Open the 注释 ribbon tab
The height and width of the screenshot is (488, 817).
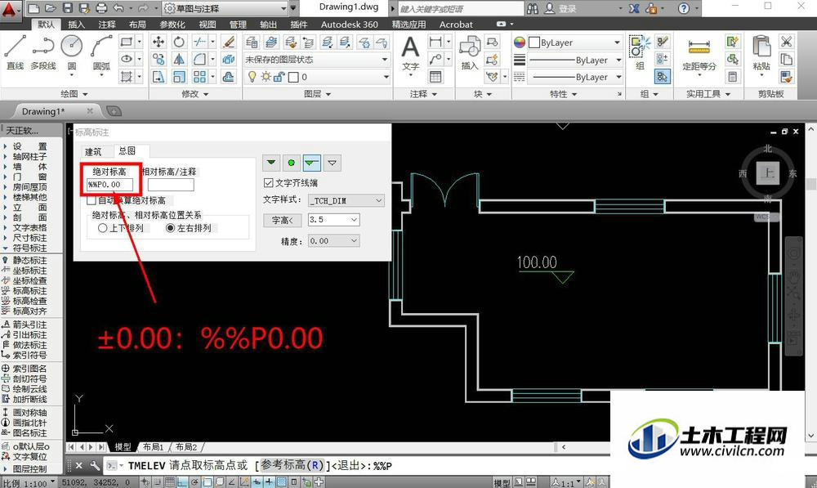[x=107, y=25]
